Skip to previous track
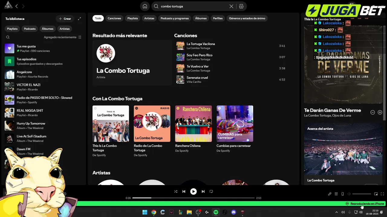This screenshot has width=387, height=217. 184,191
